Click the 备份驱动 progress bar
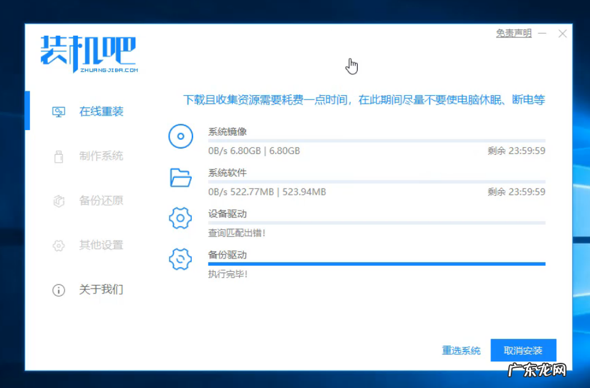 [x=376, y=264]
